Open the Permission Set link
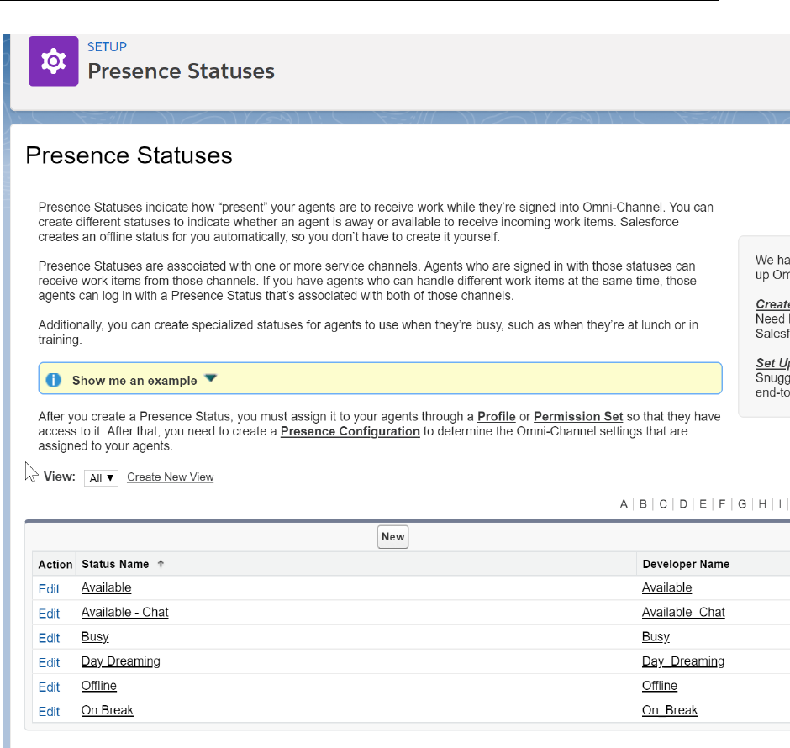The height and width of the screenshot is (748, 790). click(x=578, y=416)
